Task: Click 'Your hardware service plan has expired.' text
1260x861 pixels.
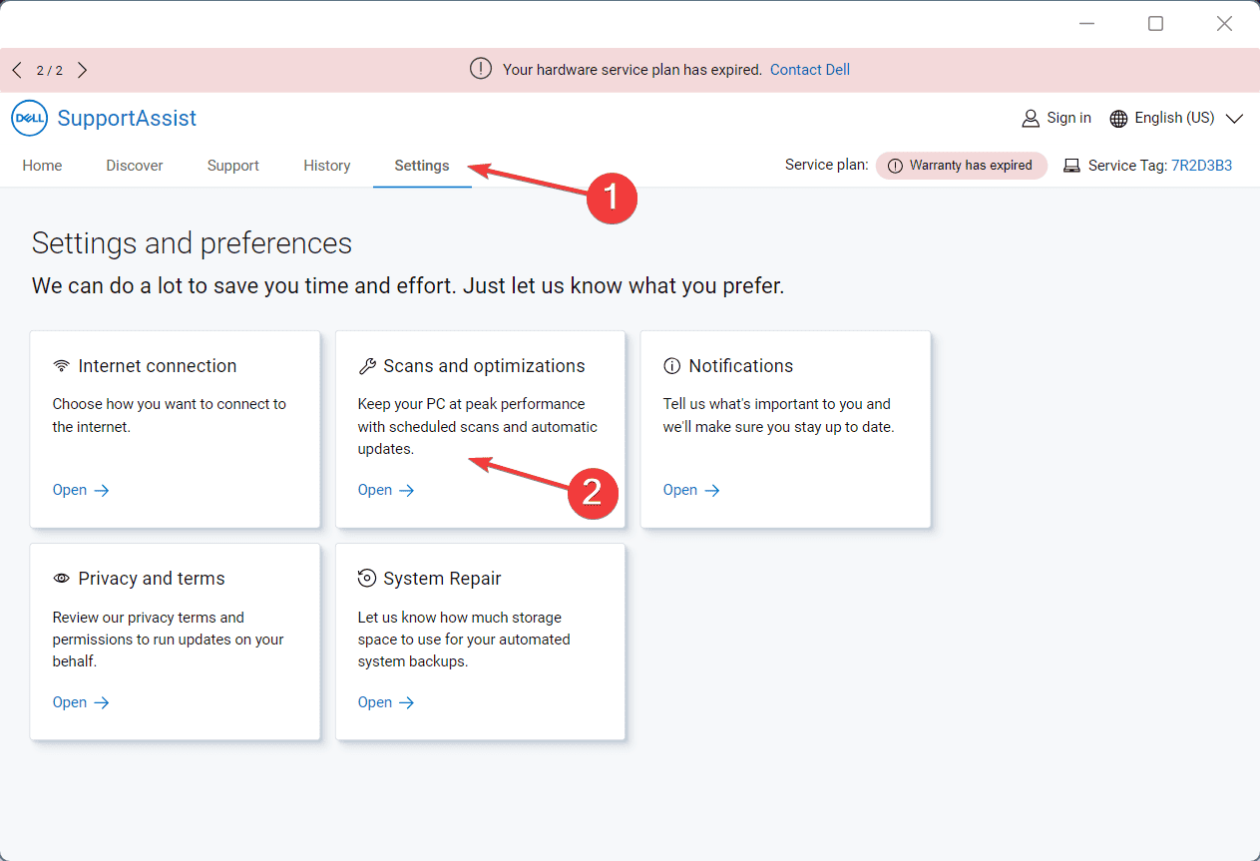Action: point(632,70)
